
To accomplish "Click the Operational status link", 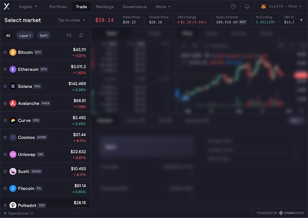I will (18, 213).
